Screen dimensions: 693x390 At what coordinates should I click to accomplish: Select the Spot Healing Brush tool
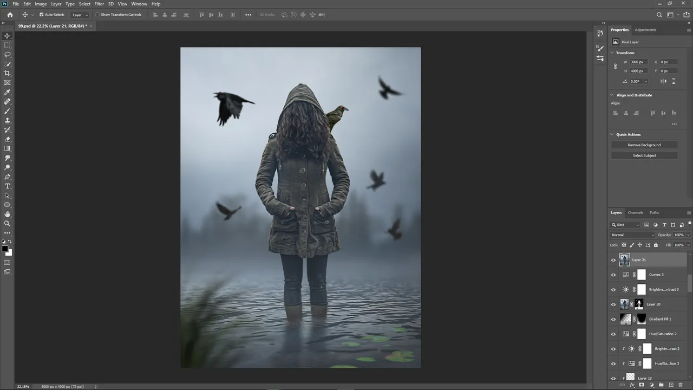(7, 101)
